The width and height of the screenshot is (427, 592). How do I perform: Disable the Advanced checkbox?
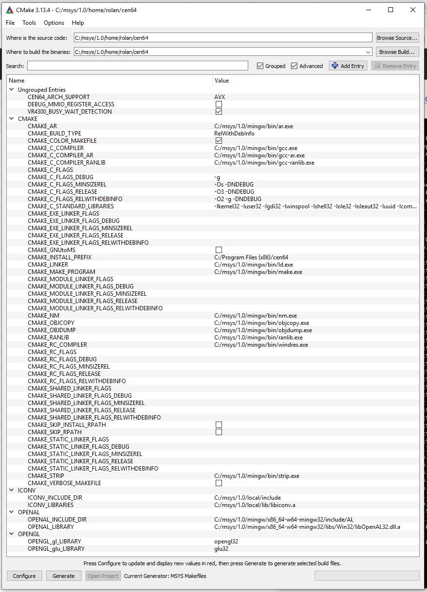pos(294,66)
